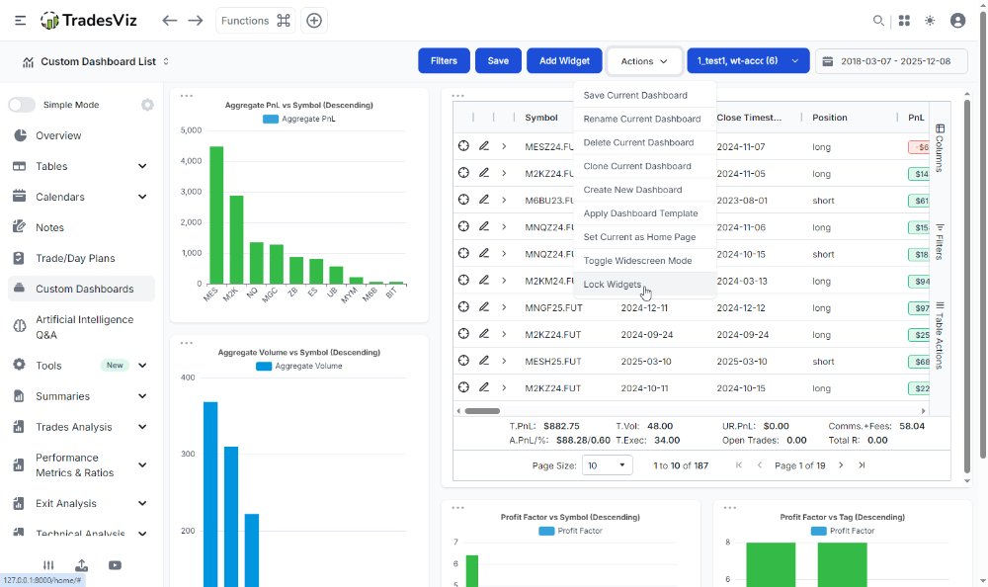Open the Page Size dropdown

(x=608, y=465)
